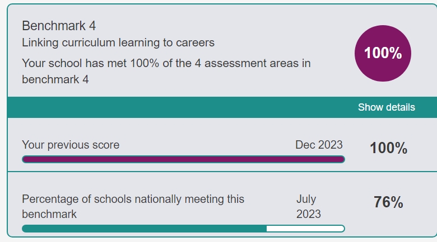The width and height of the screenshot is (437, 242).
Task: Click Percentage of schools nationally meeting text
Action: (133, 199)
